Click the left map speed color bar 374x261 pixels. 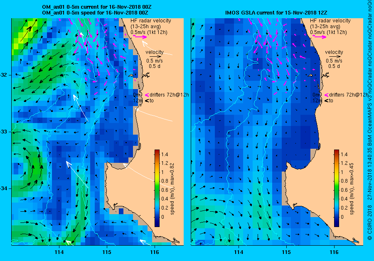[x=157, y=188]
